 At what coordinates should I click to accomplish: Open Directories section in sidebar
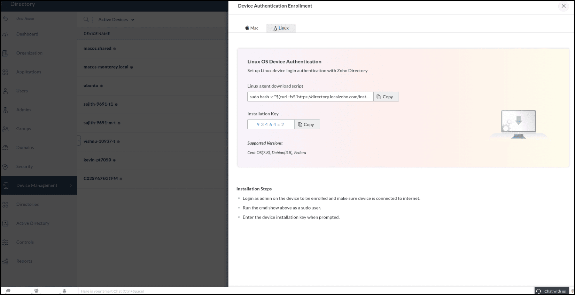tap(28, 204)
